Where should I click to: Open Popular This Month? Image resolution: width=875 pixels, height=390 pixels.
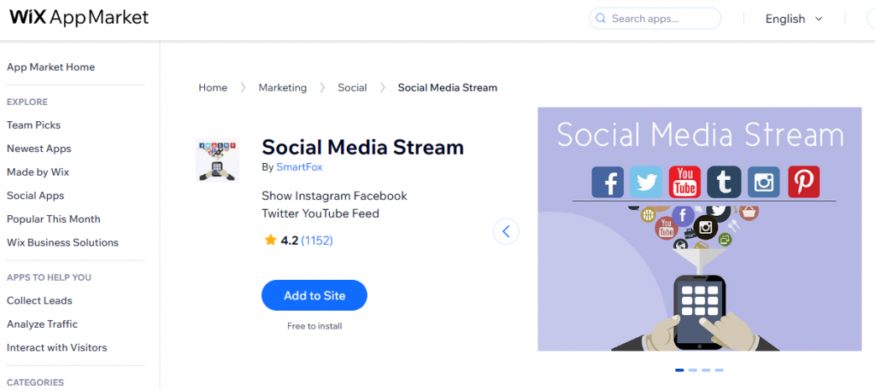[54, 219]
